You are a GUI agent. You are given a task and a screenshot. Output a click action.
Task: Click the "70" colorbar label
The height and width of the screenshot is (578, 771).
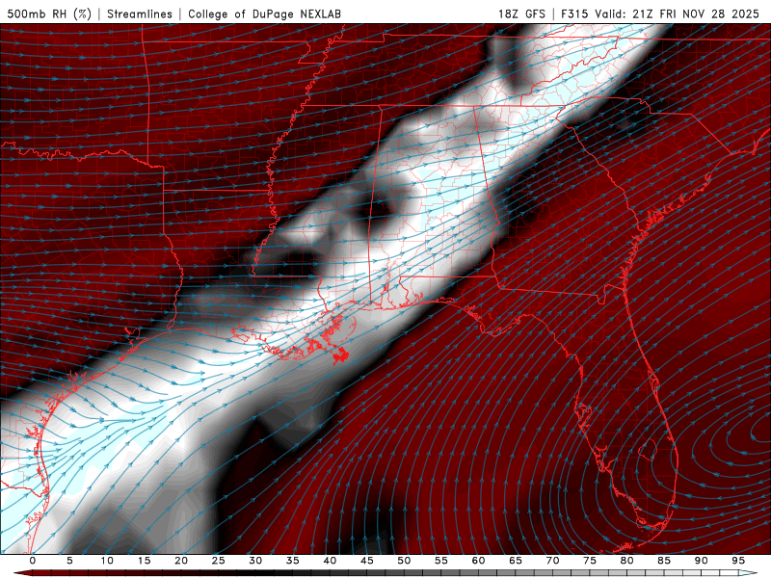[552, 561]
